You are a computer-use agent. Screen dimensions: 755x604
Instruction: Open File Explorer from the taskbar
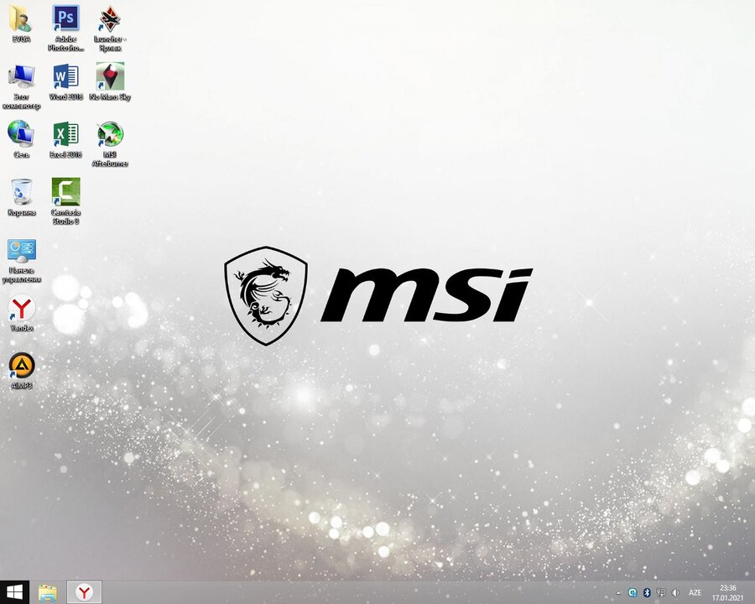(48, 592)
